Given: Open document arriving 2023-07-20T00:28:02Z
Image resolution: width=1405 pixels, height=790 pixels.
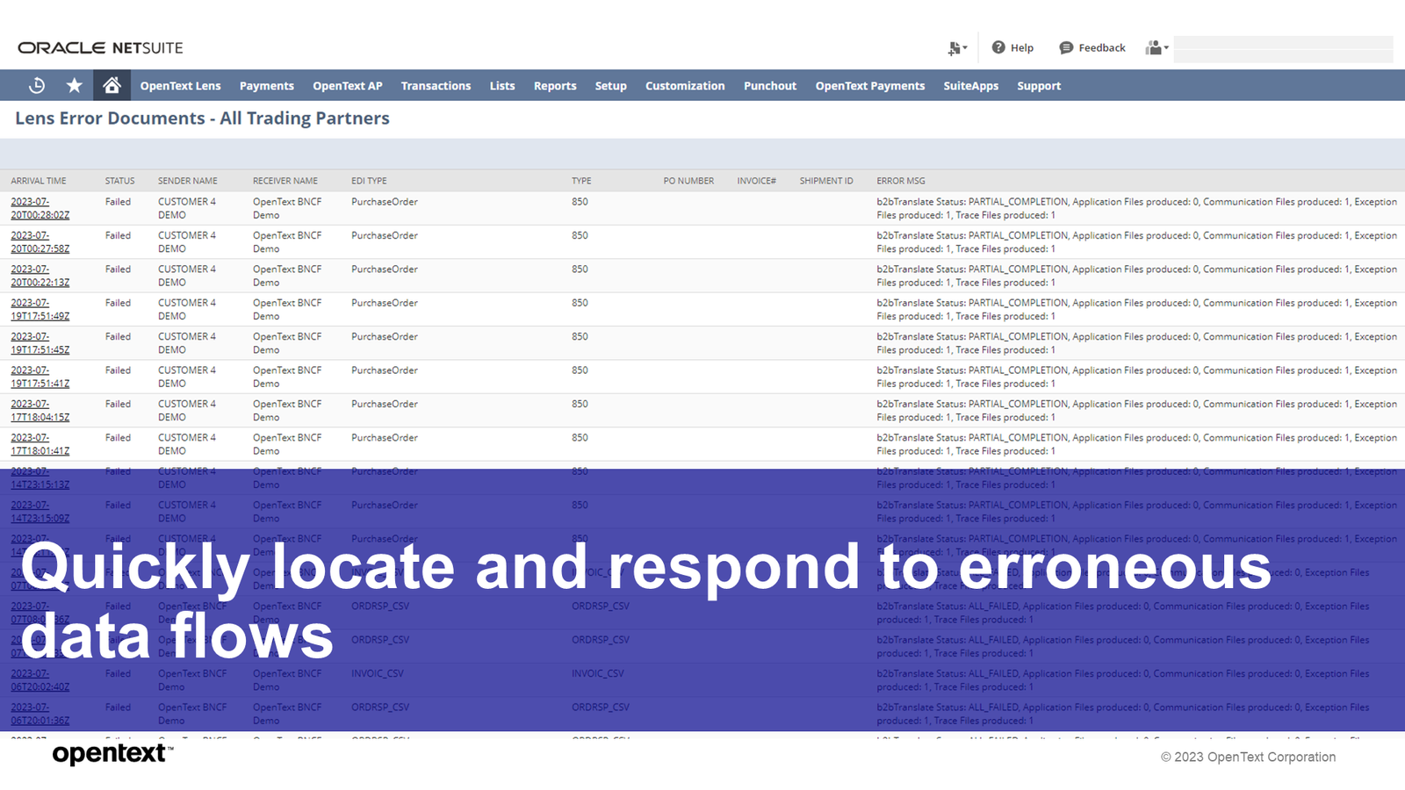Looking at the screenshot, I should click(x=40, y=208).
